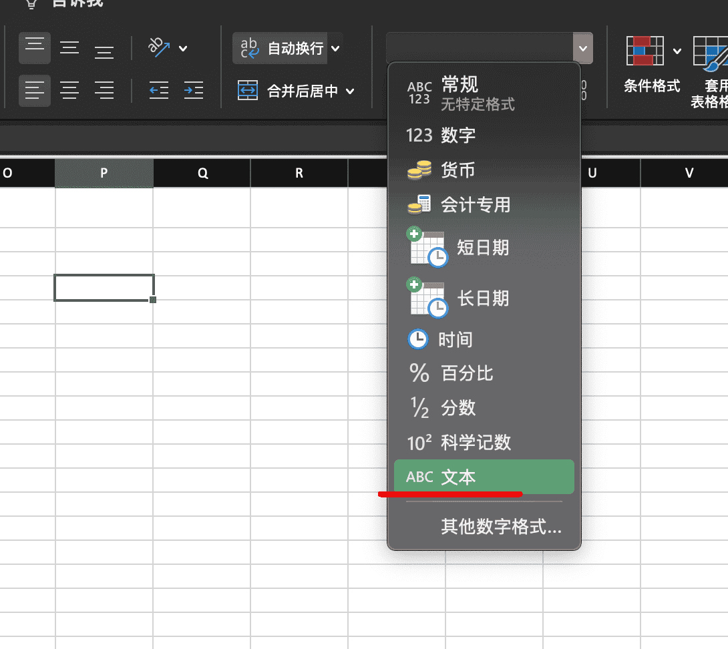Select the Bottom Align icon
The height and width of the screenshot is (649, 728).
pos(104,47)
